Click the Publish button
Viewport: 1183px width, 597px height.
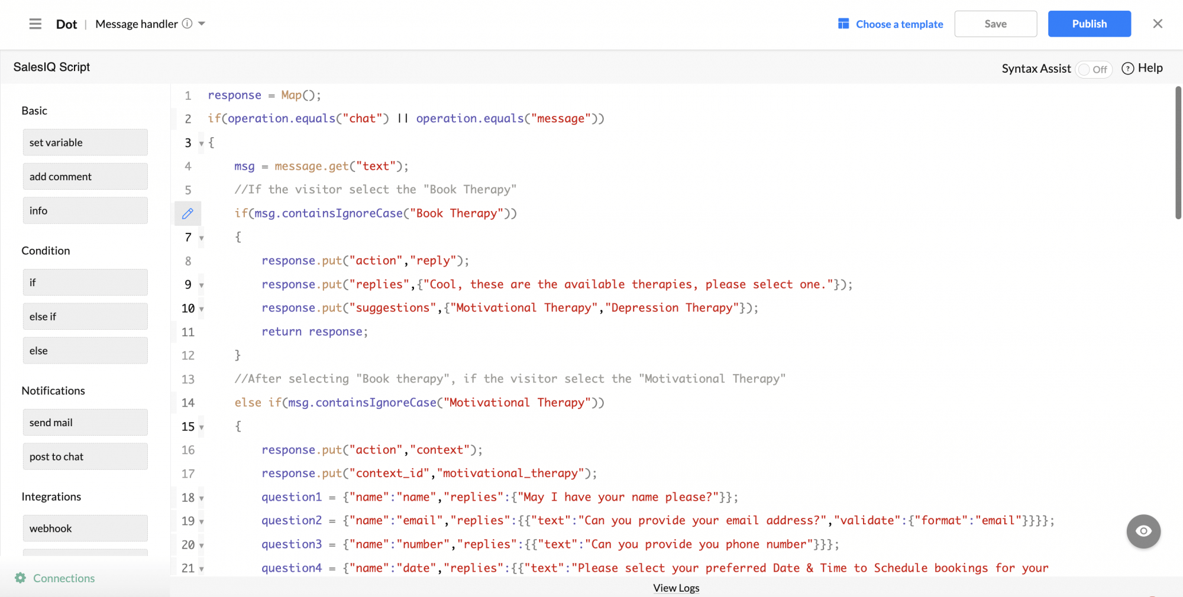(x=1089, y=24)
